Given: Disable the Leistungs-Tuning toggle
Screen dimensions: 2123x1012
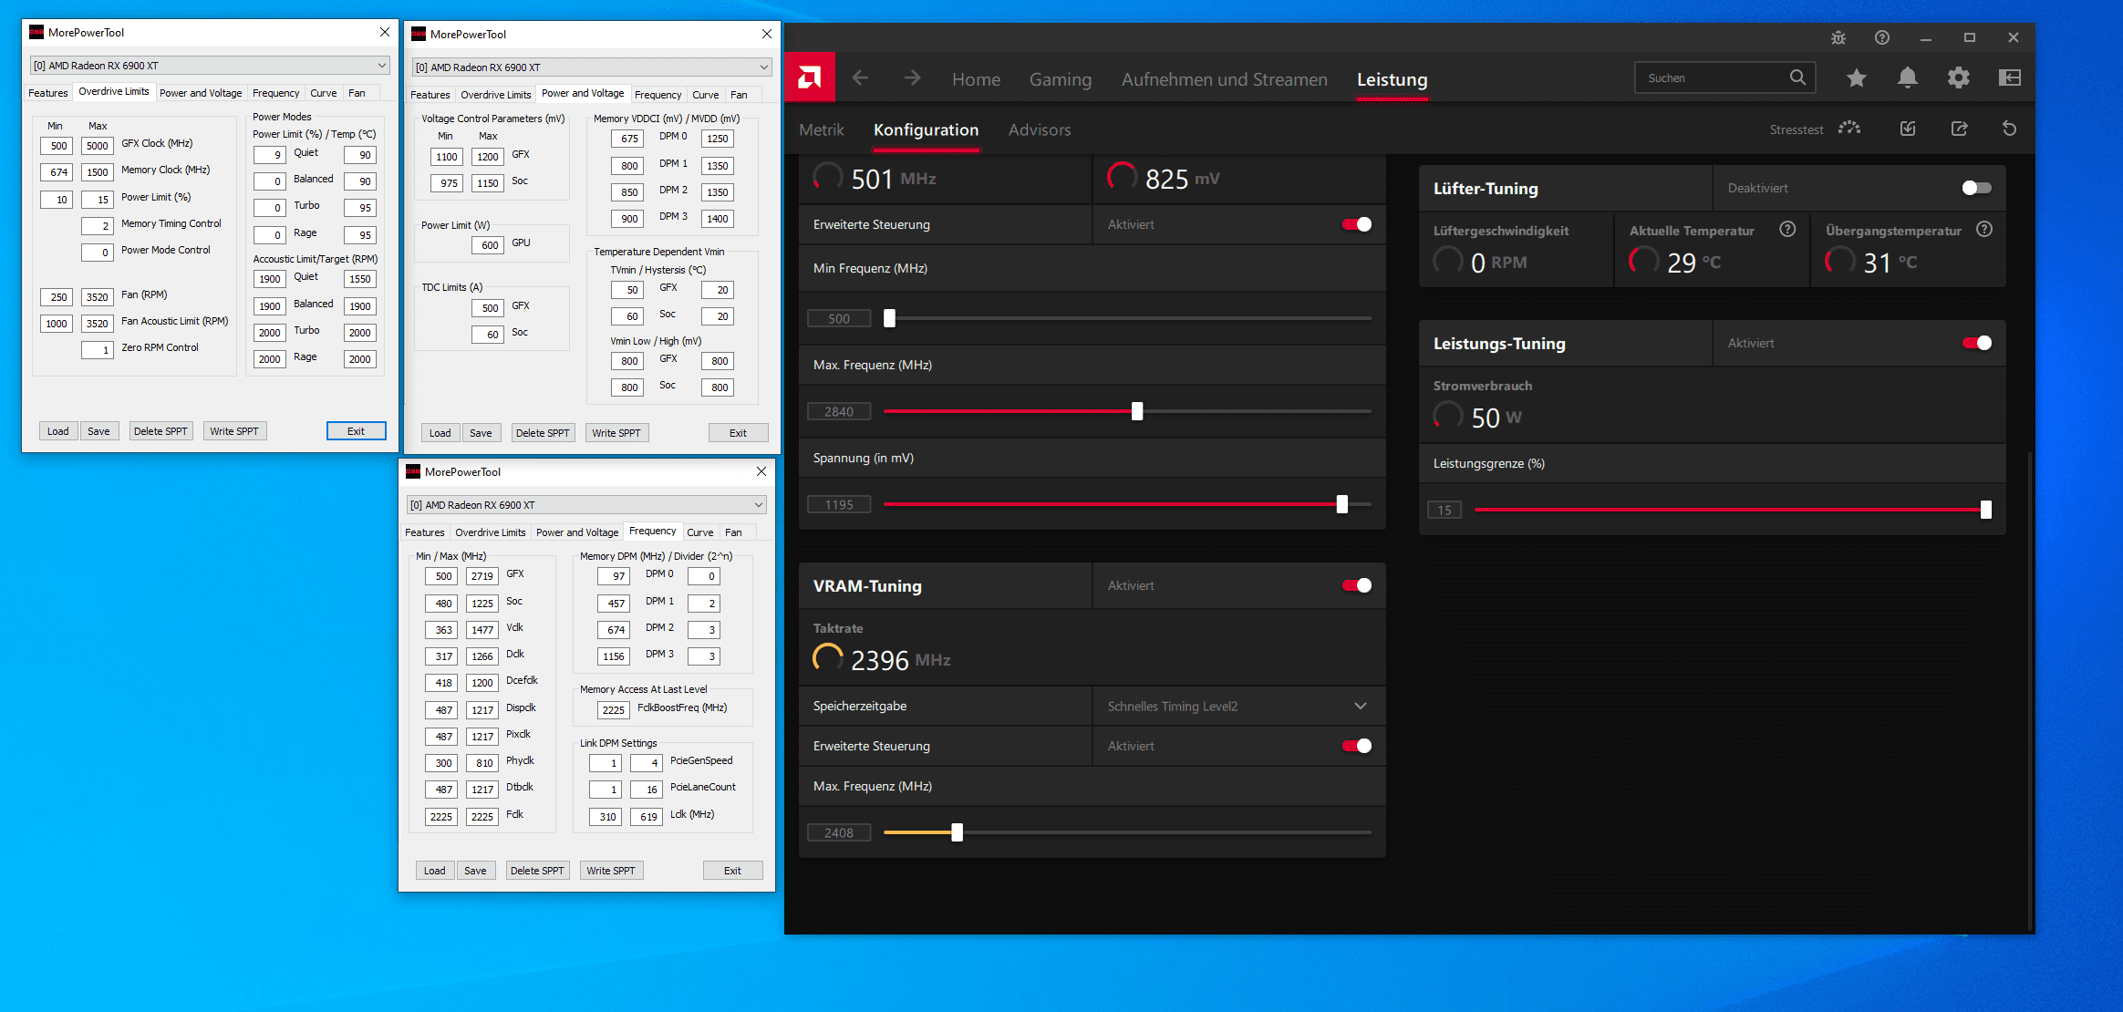Looking at the screenshot, I should pyautogui.click(x=1976, y=343).
